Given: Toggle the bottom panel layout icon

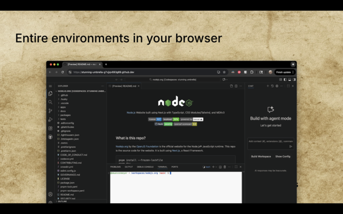Looking at the screenshot, I should [290, 79].
